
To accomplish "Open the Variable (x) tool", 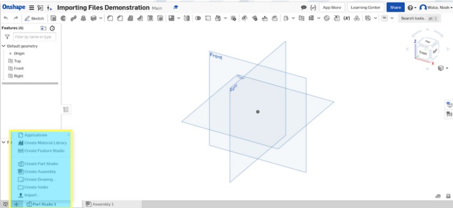I will pos(346,18).
